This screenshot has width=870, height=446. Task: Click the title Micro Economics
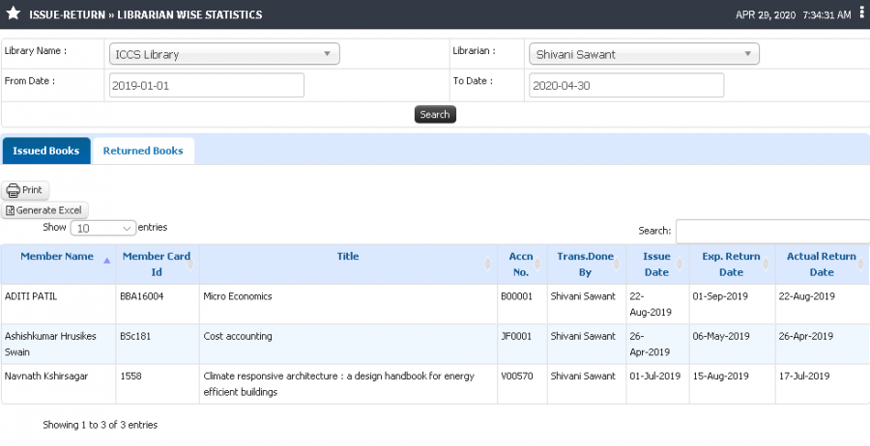pos(238,296)
